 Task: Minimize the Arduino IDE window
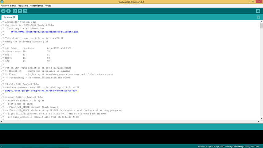(249, 2)
